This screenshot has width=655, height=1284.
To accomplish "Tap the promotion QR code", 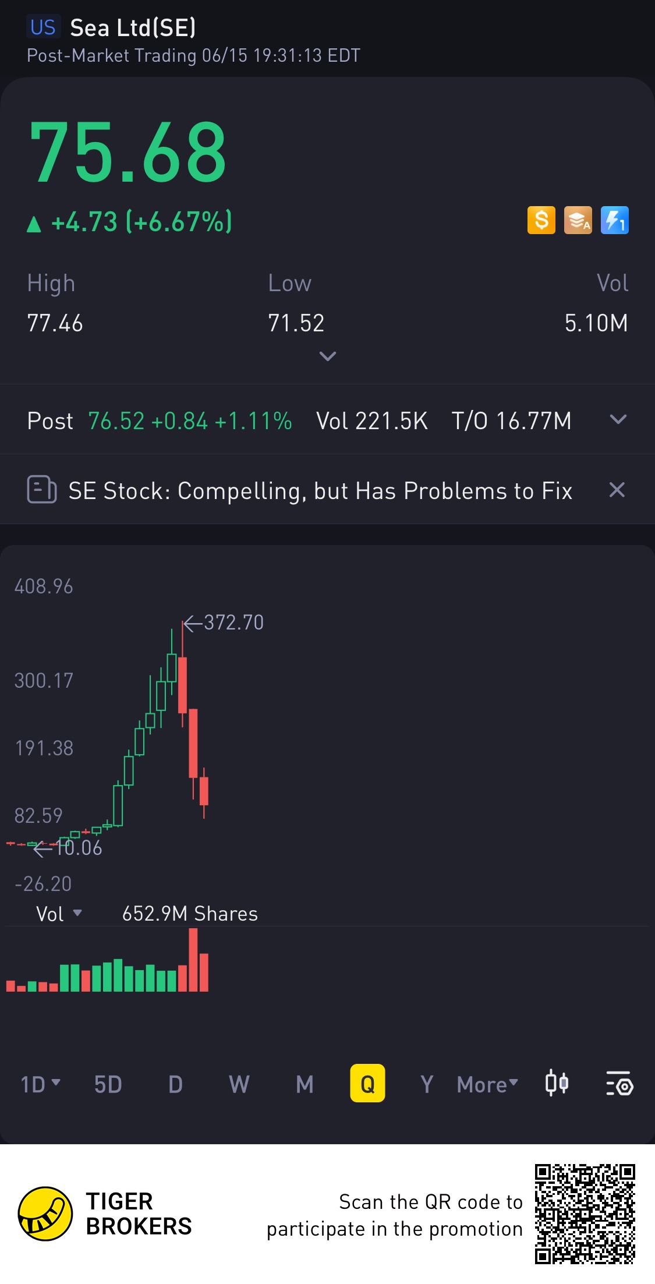I will (x=585, y=1214).
